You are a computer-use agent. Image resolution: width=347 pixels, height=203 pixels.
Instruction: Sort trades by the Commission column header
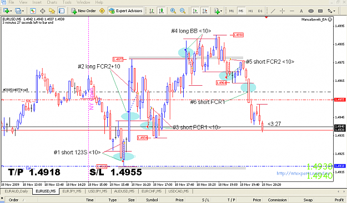tap(277, 200)
